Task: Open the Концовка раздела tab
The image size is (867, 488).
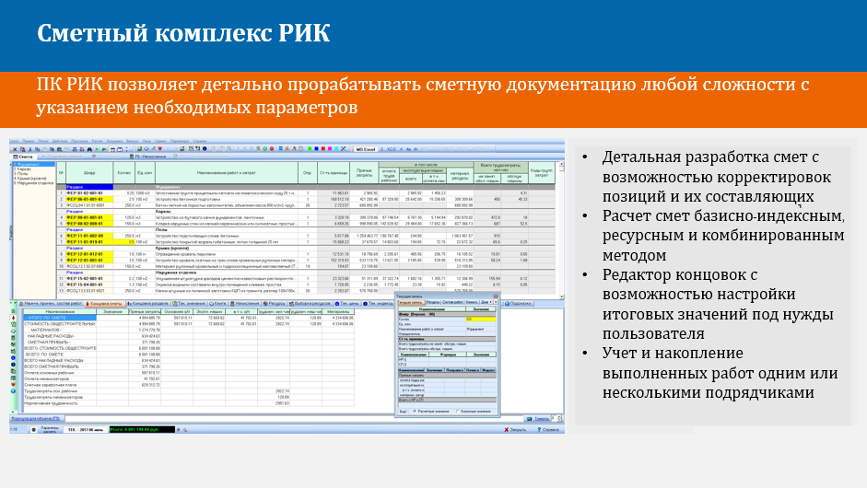Action: 148,304
